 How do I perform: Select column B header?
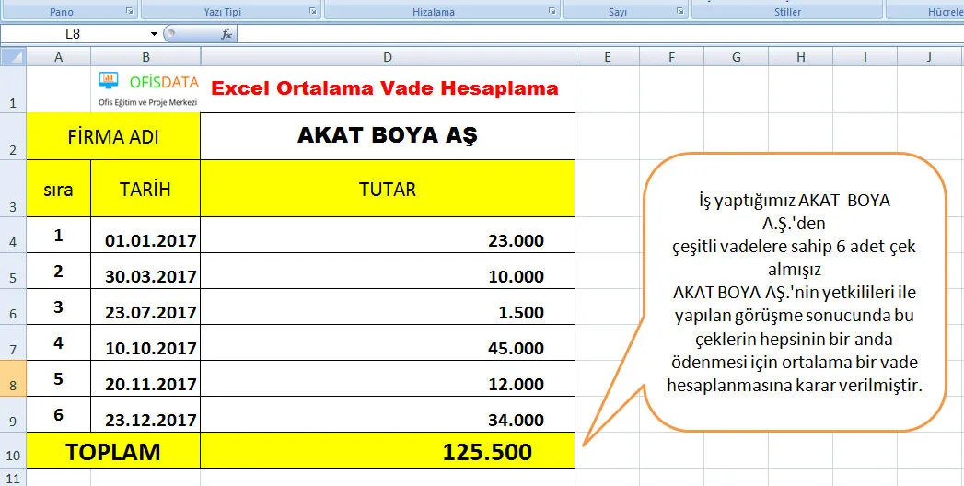coord(145,57)
